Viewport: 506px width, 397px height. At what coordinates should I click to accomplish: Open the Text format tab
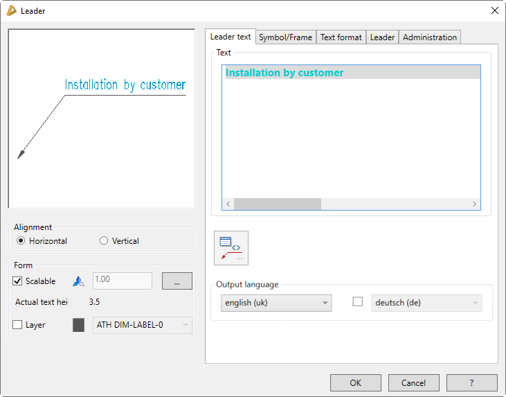coord(341,37)
